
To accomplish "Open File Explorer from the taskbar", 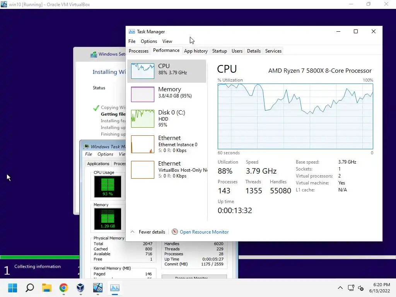I will [x=47, y=288].
